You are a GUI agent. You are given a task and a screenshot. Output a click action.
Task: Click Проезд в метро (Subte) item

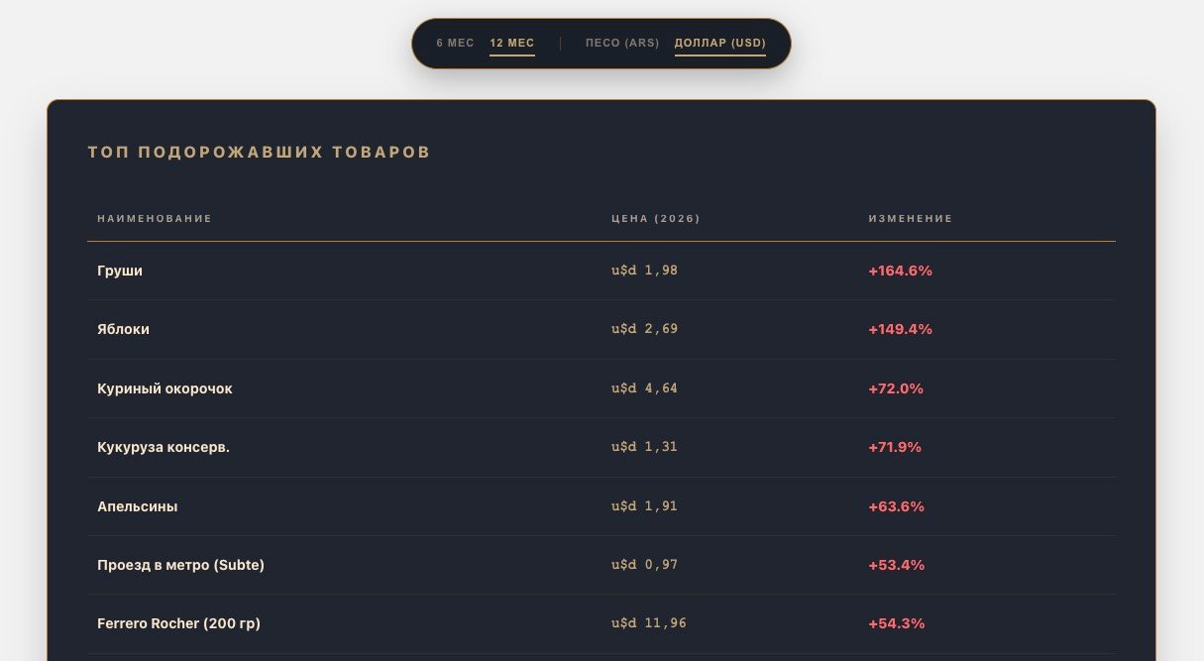coord(180,565)
